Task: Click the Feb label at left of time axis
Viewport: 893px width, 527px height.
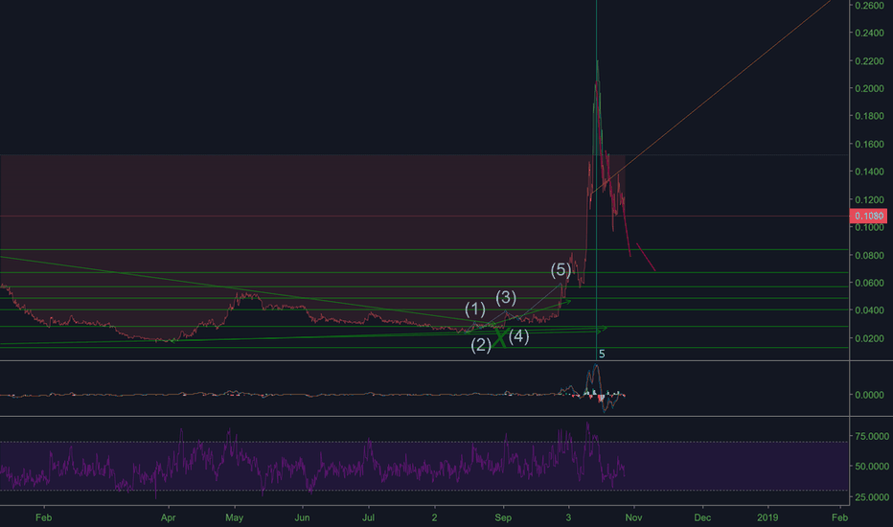Action: point(43,517)
